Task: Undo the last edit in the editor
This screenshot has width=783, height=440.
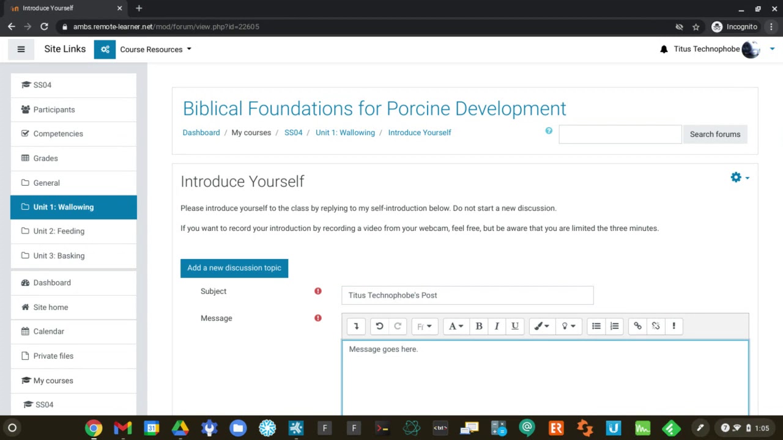Action: pyautogui.click(x=379, y=326)
